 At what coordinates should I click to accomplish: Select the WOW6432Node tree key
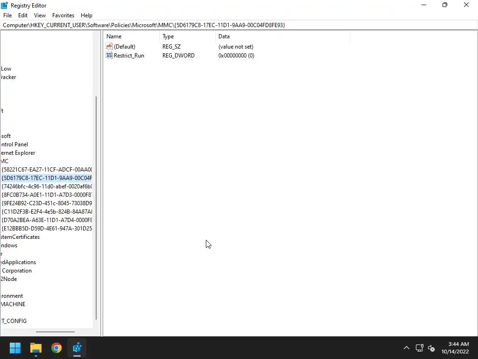[9, 279]
